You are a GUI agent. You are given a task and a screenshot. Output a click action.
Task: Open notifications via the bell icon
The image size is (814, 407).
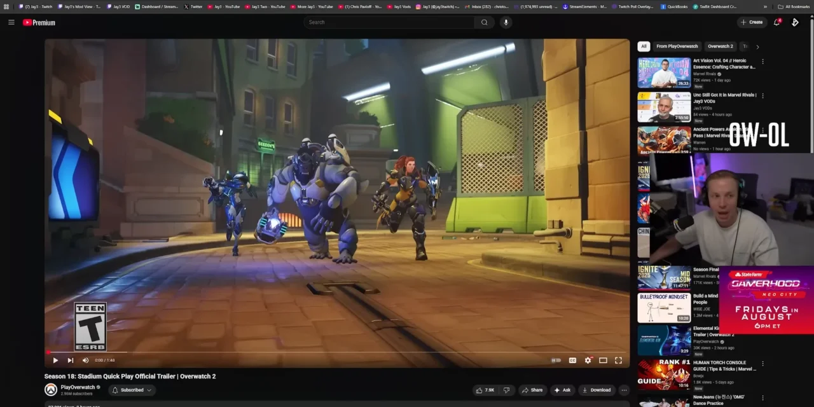pyautogui.click(x=776, y=22)
